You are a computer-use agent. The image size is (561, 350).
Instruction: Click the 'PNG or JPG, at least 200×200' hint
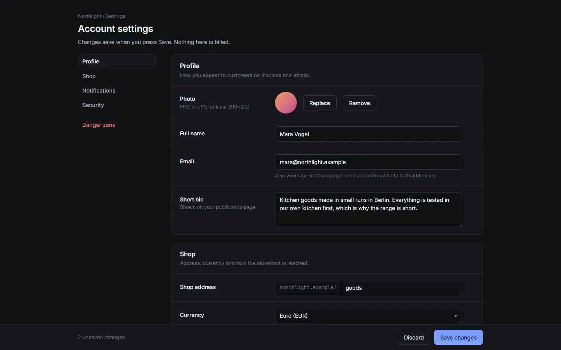click(215, 107)
